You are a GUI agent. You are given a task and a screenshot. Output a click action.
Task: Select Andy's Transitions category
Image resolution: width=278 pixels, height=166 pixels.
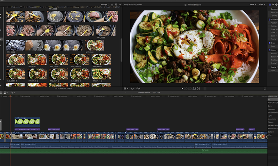[273, 103]
